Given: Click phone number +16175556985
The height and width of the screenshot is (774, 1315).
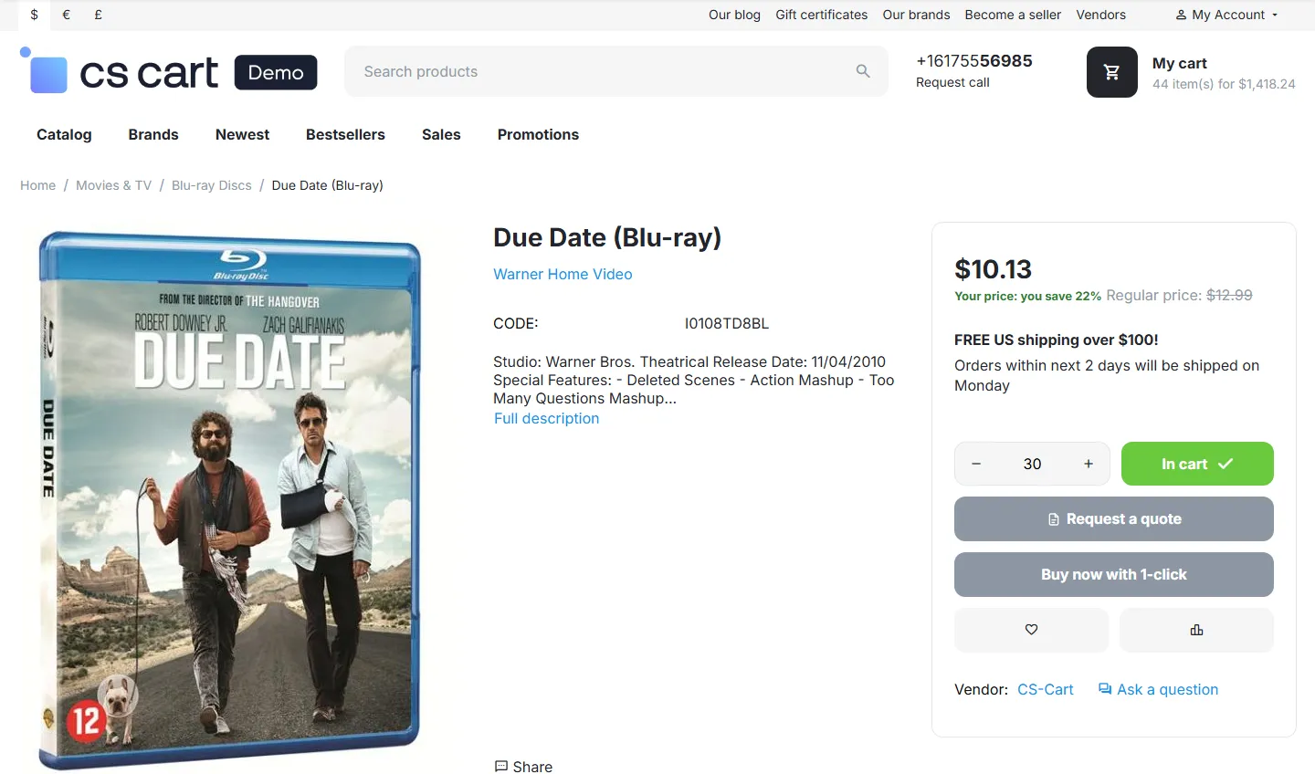Looking at the screenshot, I should tap(974, 61).
